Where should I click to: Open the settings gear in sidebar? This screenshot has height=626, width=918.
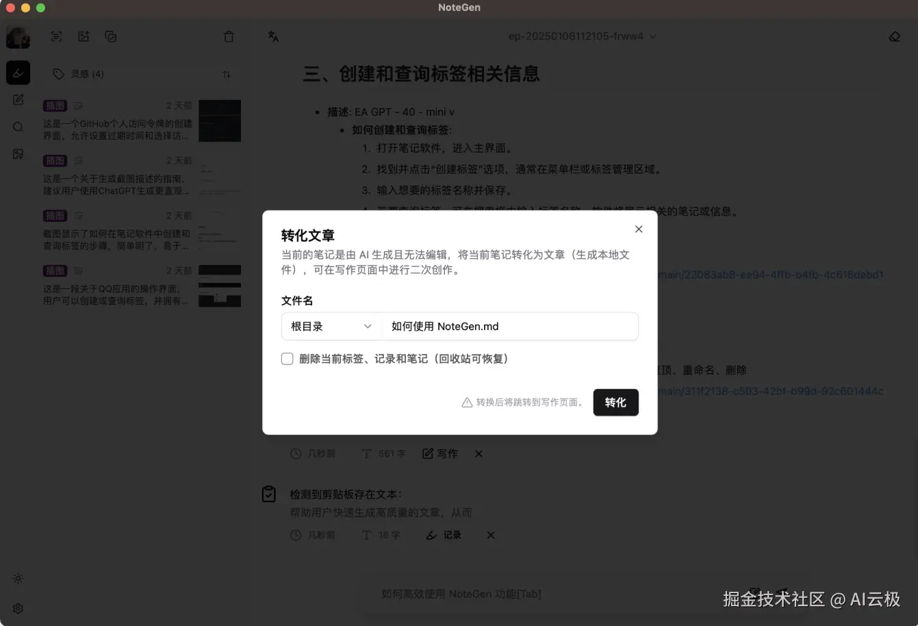tap(18, 609)
